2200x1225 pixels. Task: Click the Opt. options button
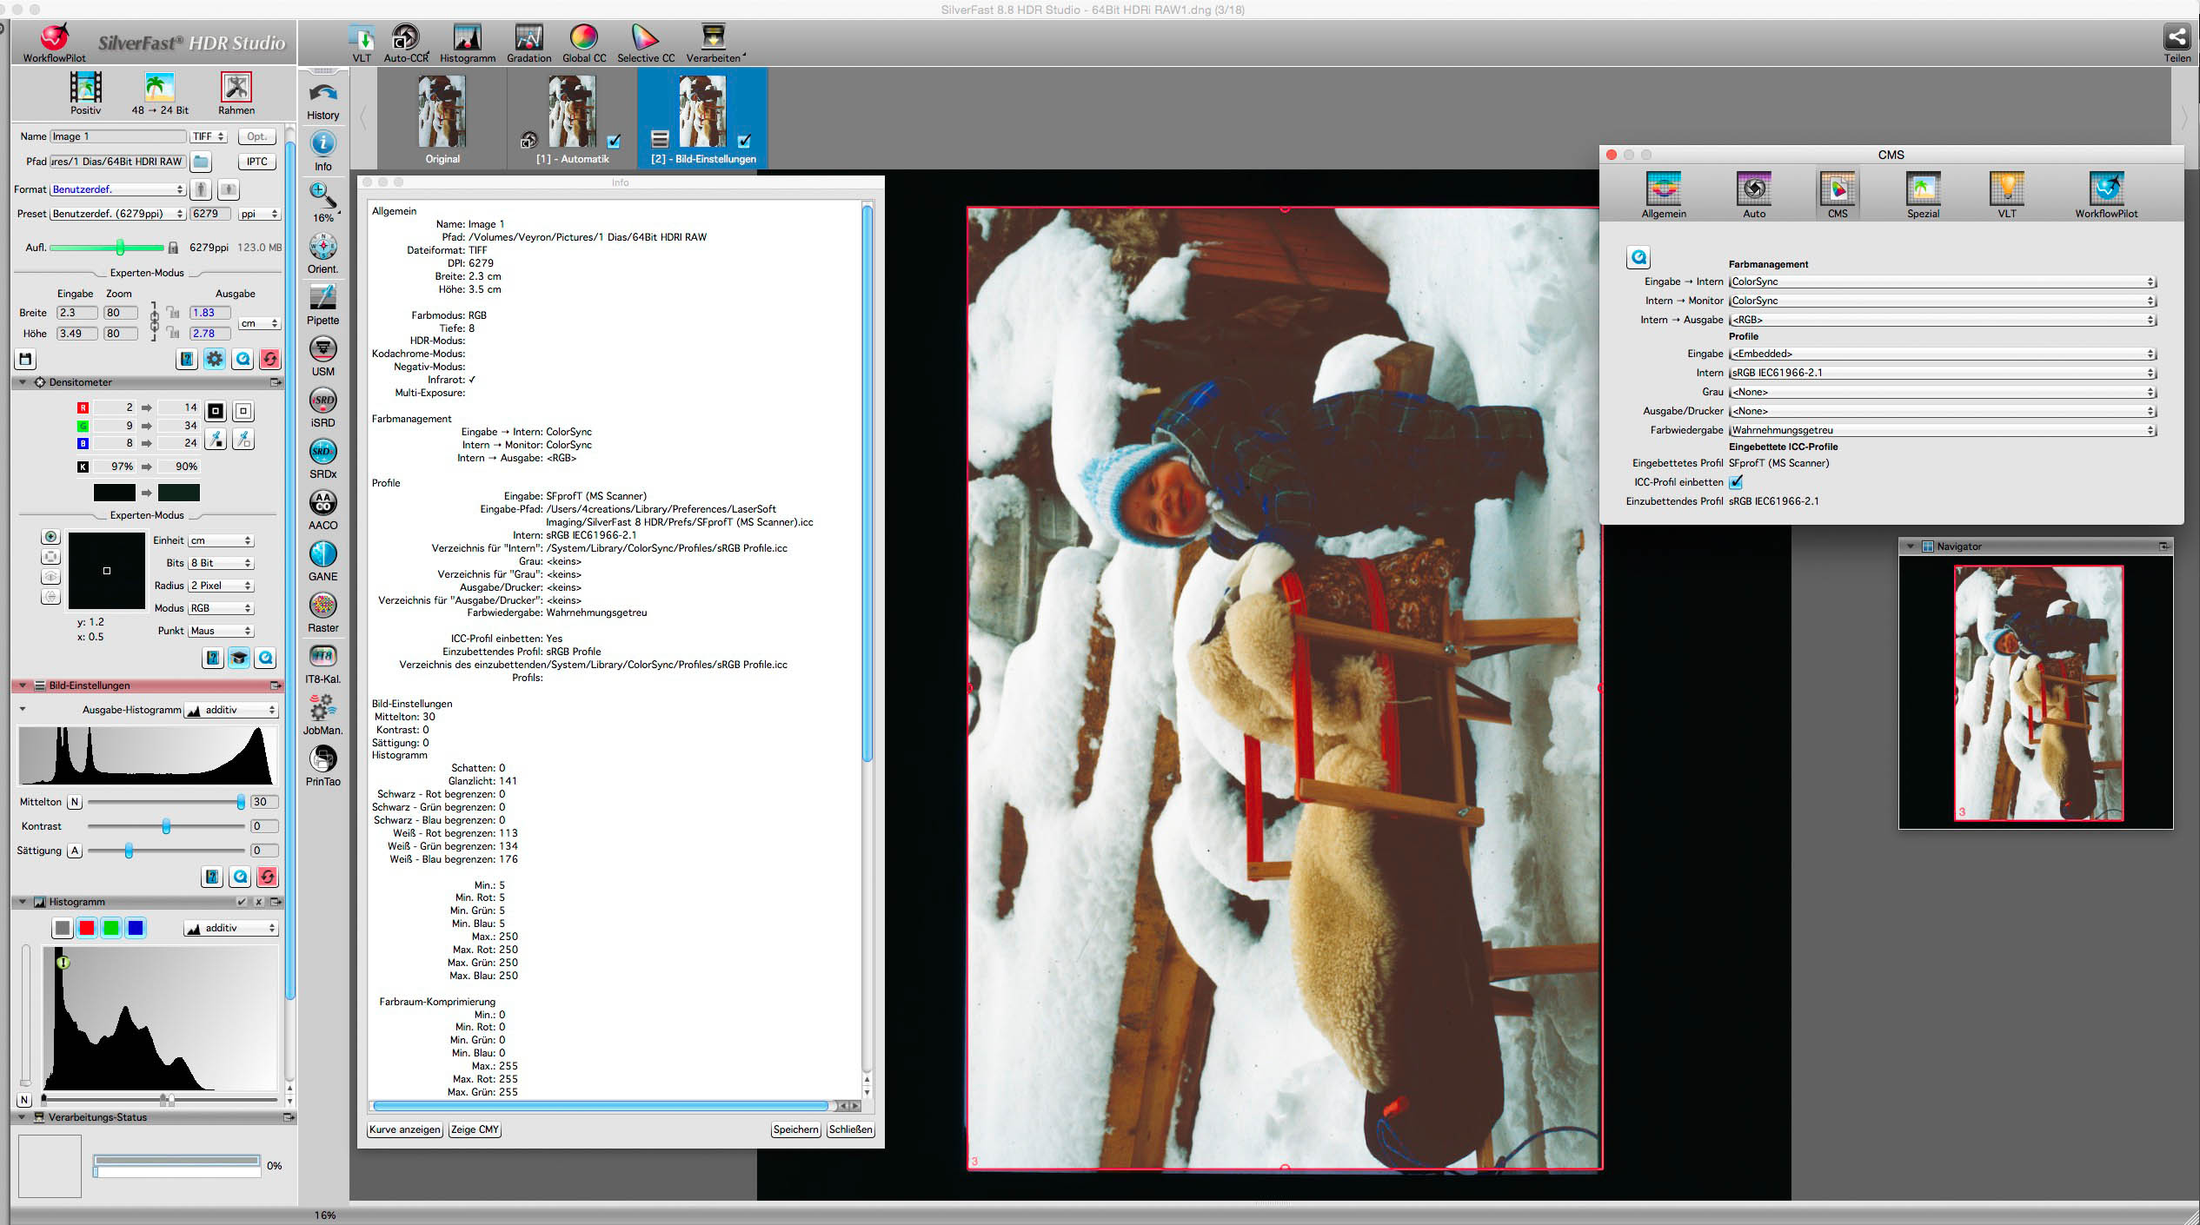256,136
